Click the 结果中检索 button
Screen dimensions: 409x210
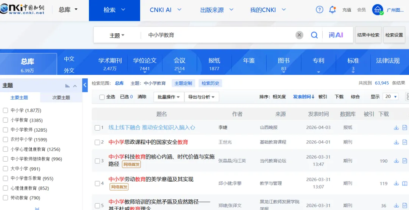click(368, 35)
